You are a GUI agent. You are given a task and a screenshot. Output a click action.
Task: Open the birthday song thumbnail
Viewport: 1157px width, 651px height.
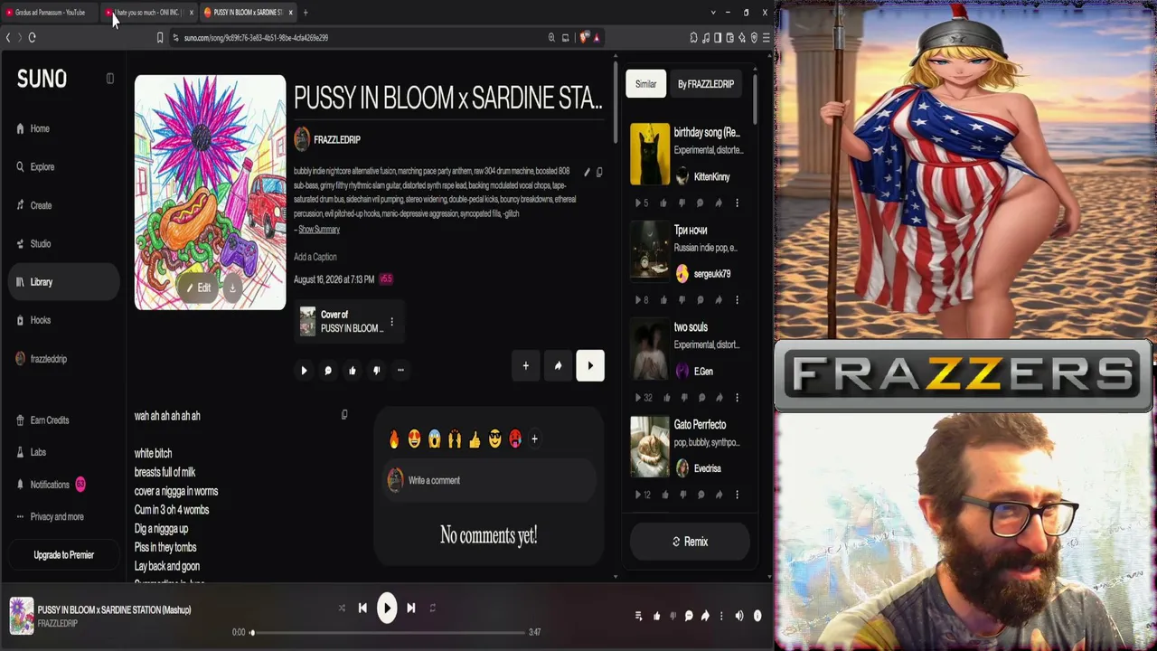pyautogui.click(x=650, y=154)
